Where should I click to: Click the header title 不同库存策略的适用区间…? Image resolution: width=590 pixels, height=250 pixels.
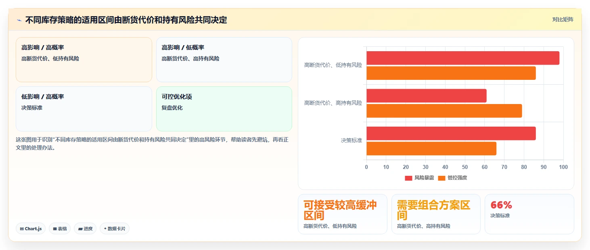tap(126, 20)
